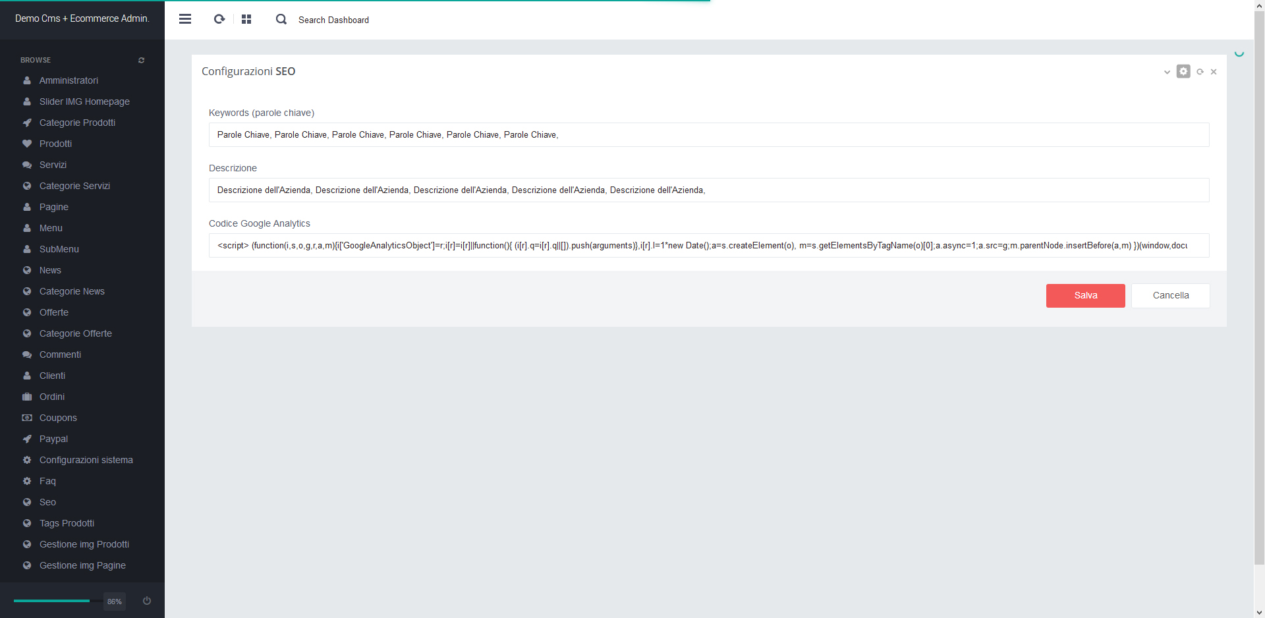Click the 86% progress bar
The width and height of the screenshot is (1265, 618).
point(53,601)
